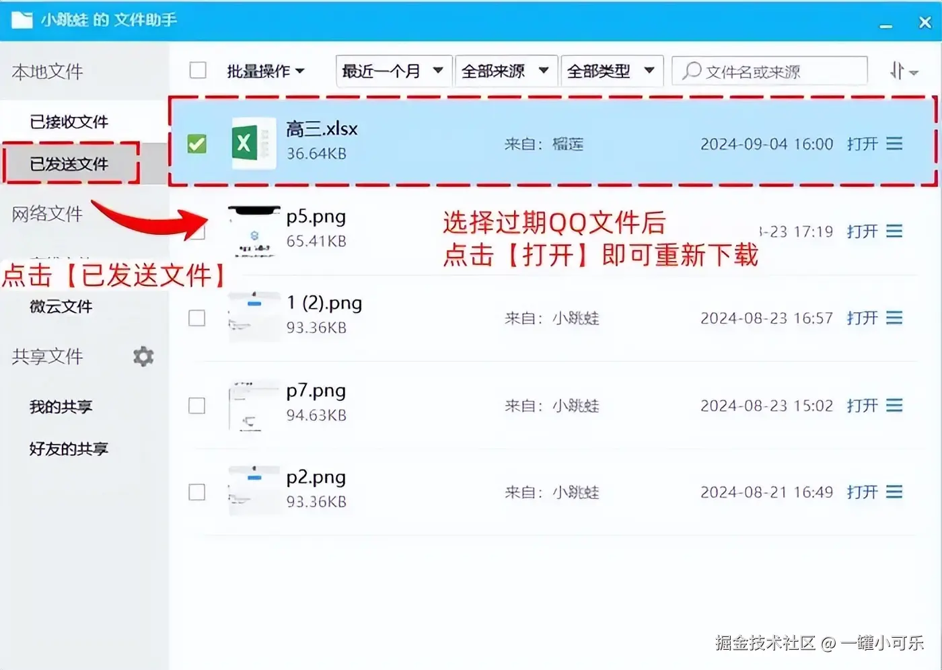Screen dimensions: 942x670
Task: Check the p2.png checkbox
Action: pyautogui.click(x=197, y=492)
